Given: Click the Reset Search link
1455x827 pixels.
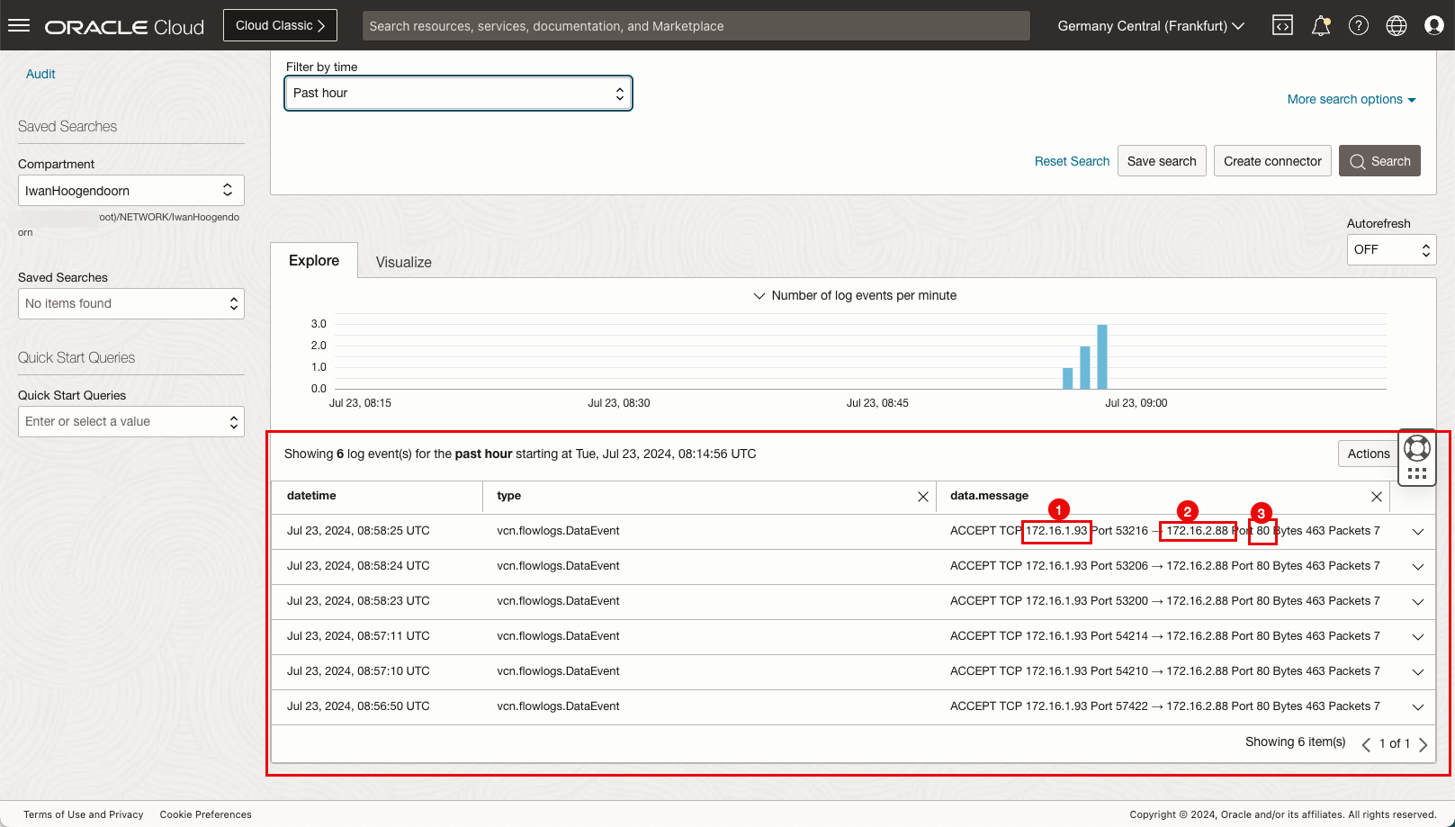Looking at the screenshot, I should (1072, 161).
